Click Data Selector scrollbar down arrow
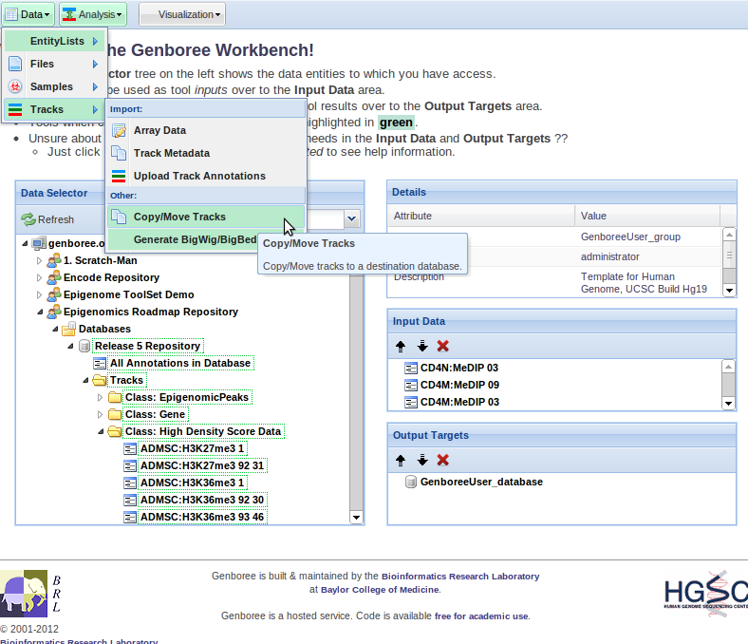 (357, 518)
